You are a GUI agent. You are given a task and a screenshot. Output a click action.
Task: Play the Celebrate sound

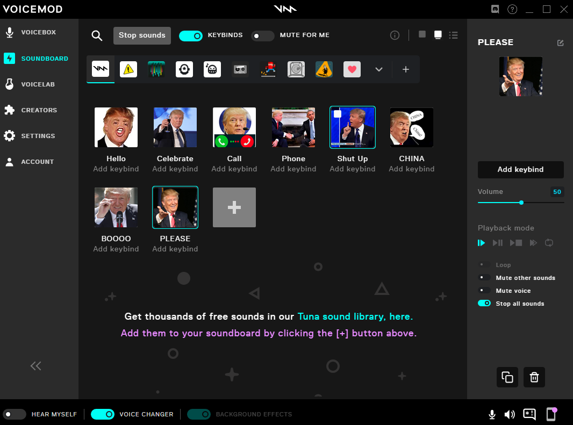175,127
